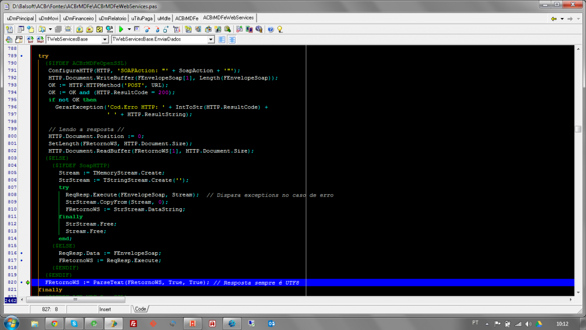The image size is (586, 330).
Task: Click the Code tab at bottom
Action: [141, 309]
